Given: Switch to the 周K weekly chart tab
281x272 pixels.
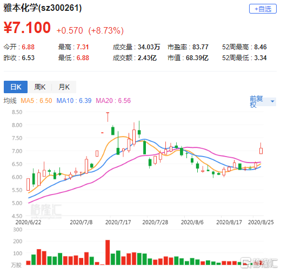Looking at the screenshot, I should [x=40, y=87].
